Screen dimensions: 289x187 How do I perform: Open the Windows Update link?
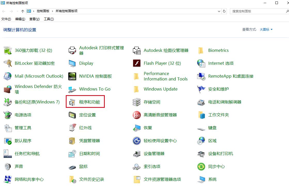click(x=160, y=89)
